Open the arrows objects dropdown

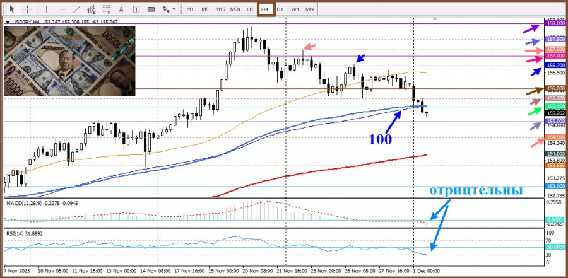(169, 9)
